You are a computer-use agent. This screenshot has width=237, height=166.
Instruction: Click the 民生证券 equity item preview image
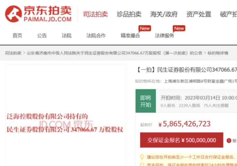click(65, 123)
